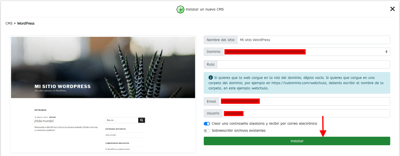This screenshot has height=156, width=400.
Task: Click '¡Hola mundo!' post title in preview
Action: click(44, 121)
